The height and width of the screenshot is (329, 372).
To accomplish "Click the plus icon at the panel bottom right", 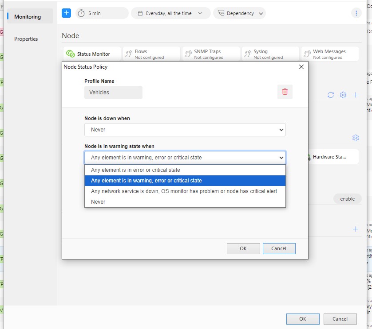I will click(x=356, y=229).
